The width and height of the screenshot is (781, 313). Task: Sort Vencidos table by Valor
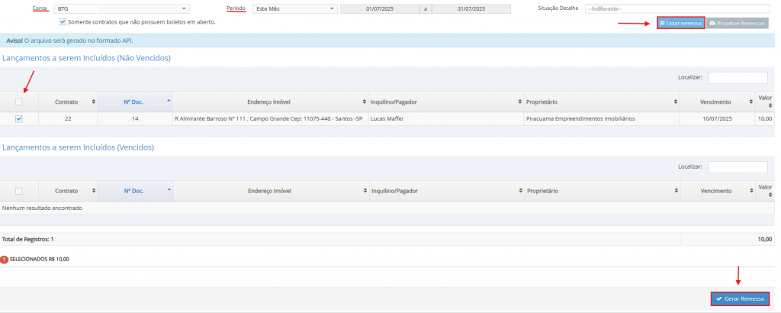click(765, 191)
